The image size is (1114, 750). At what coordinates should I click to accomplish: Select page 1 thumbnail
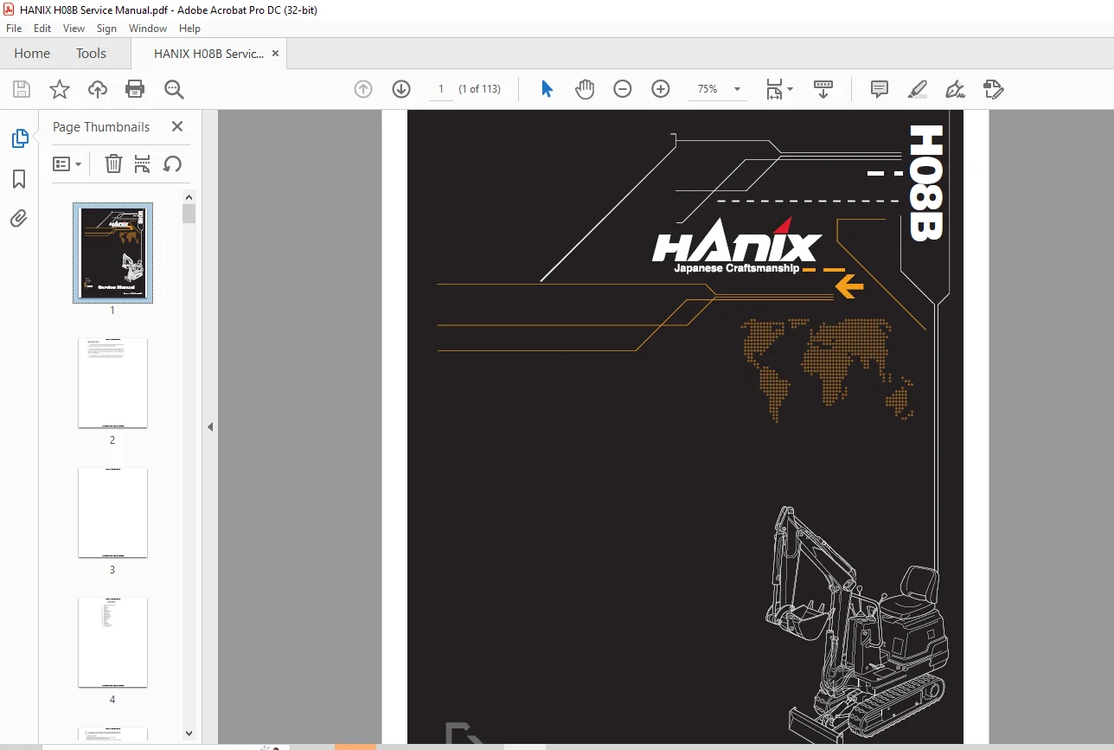[x=113, y=253]
